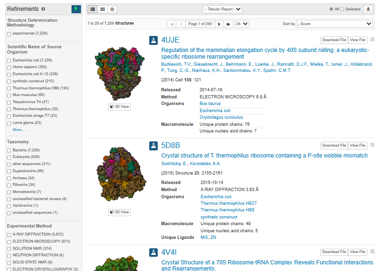Viewport: 378px width, 271px height.
Task: Check the SOLUTION NMR (374) filter
Action: (9, 249)
